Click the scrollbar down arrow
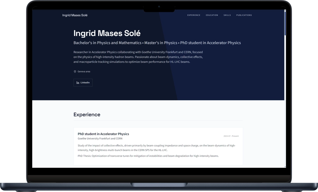 [x=285, y=167]
